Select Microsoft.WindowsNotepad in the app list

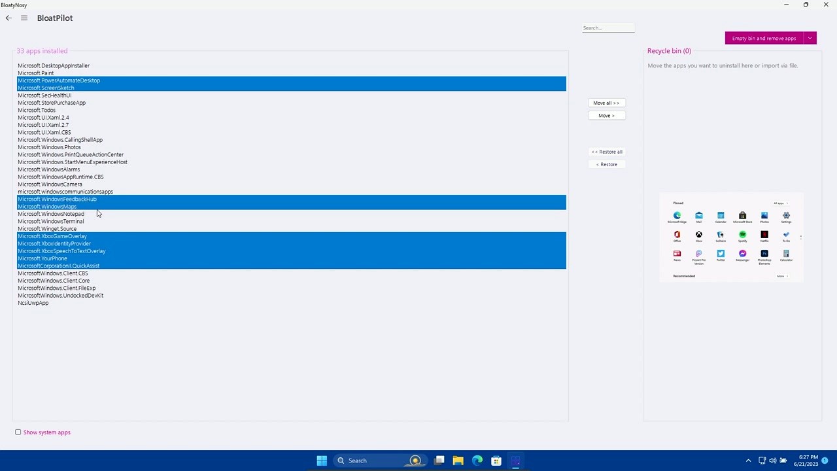[50, 214]
